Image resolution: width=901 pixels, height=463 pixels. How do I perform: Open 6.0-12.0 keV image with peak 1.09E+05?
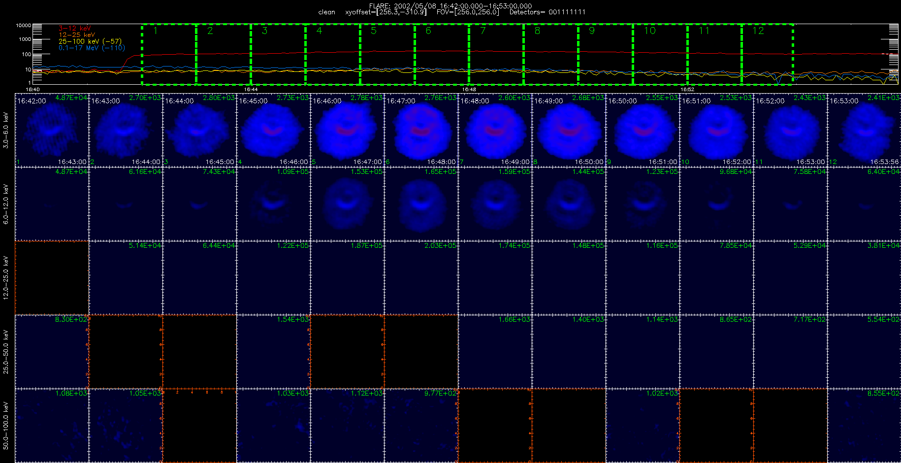pos(273,204)
